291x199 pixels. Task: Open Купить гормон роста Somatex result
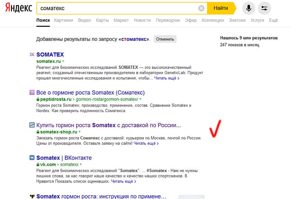click(x=109, y=125)
